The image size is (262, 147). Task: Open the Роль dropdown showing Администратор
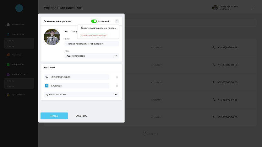(92, 56)
